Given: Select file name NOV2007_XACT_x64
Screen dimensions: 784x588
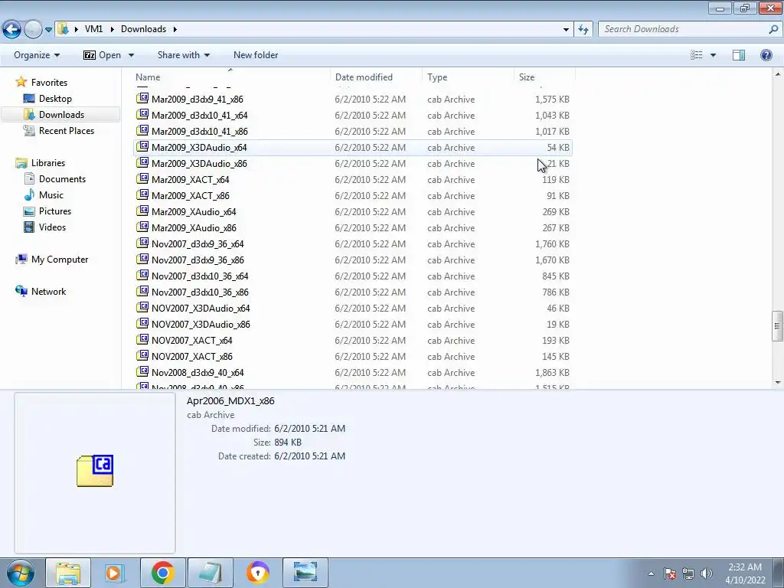Looking at the screenshot, I should (x=192, y=341).
